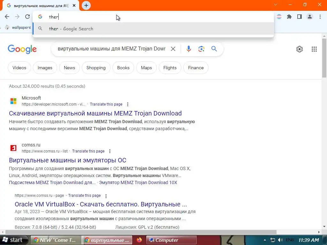Go to Google home via the logo
This screenshot has height=245, width=327.
pyautogui.click(x=22, y=49)
